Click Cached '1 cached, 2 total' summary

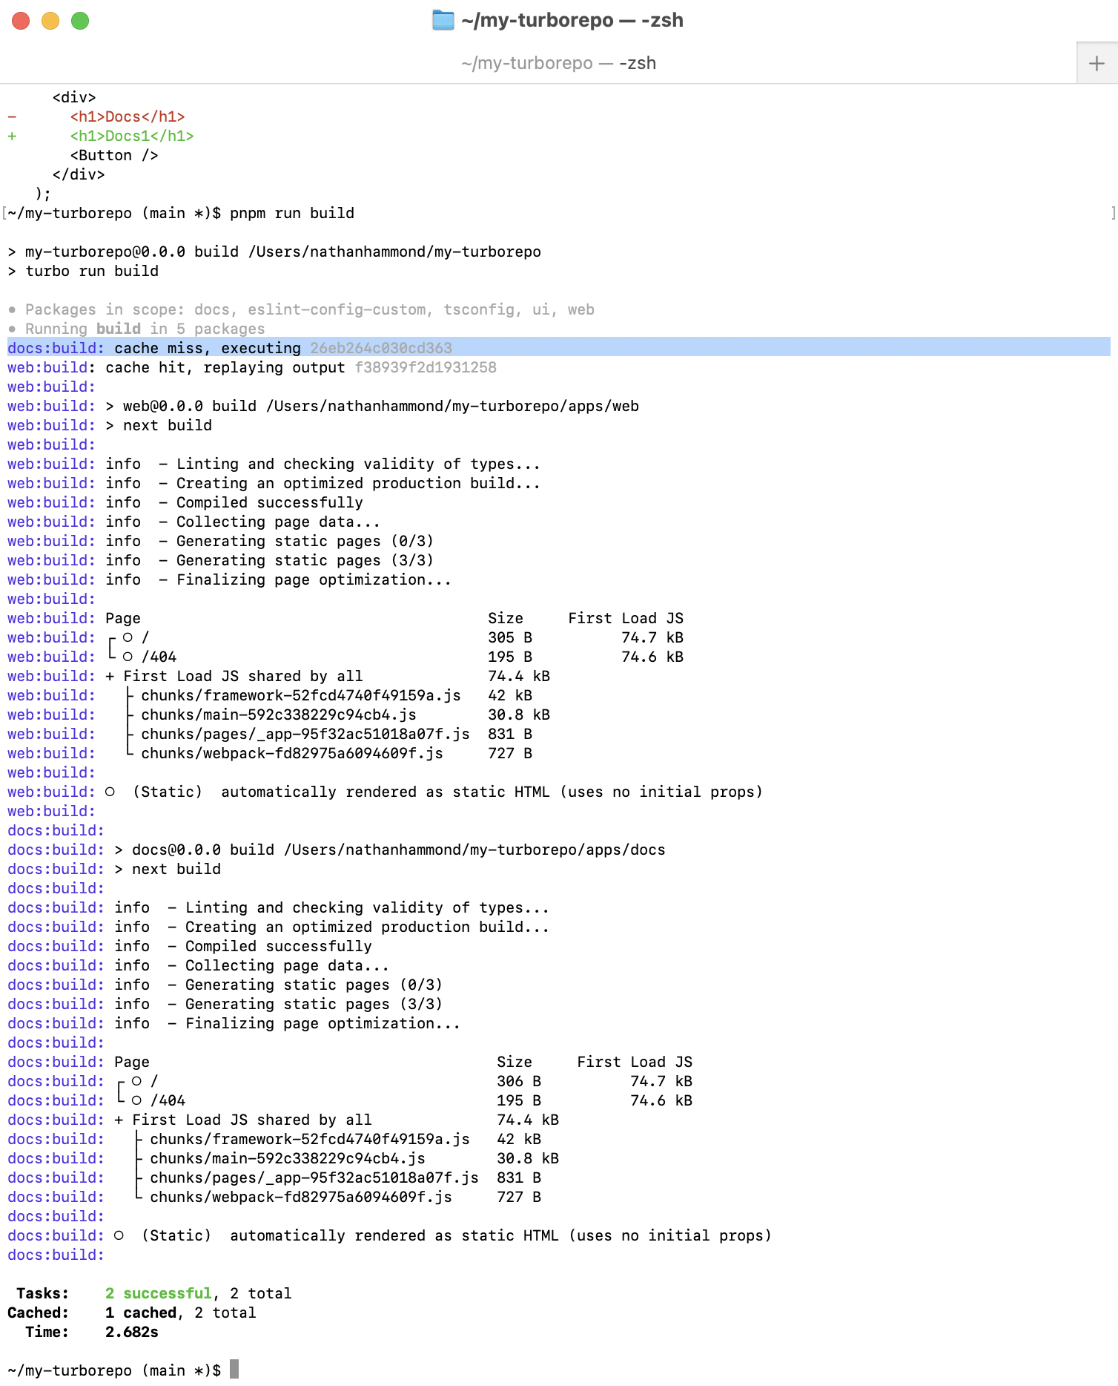[181, 1313]
